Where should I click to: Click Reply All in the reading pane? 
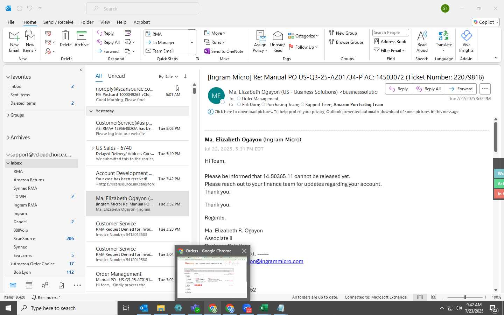click(428, 89)
